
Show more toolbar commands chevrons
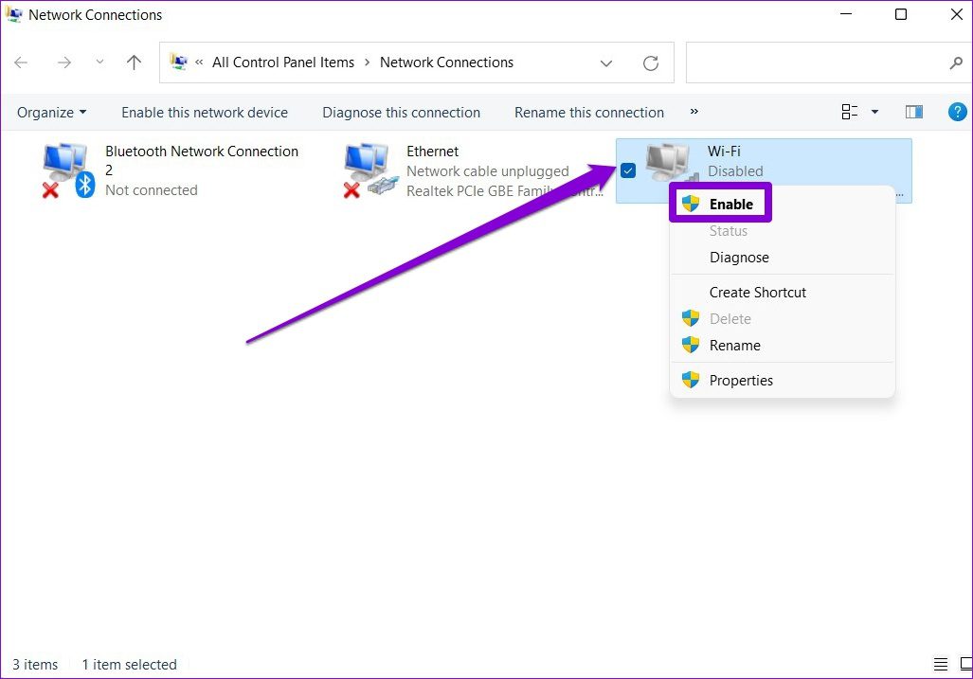[x=694, y=112]
